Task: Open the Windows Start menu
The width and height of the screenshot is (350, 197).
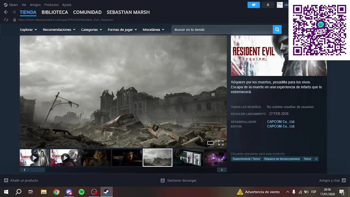Action: (x=6, y=192)
